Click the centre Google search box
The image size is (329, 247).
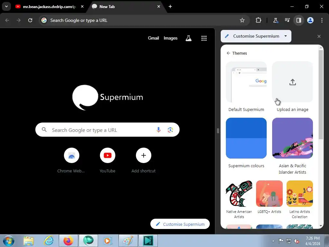[x=107, y=130]
